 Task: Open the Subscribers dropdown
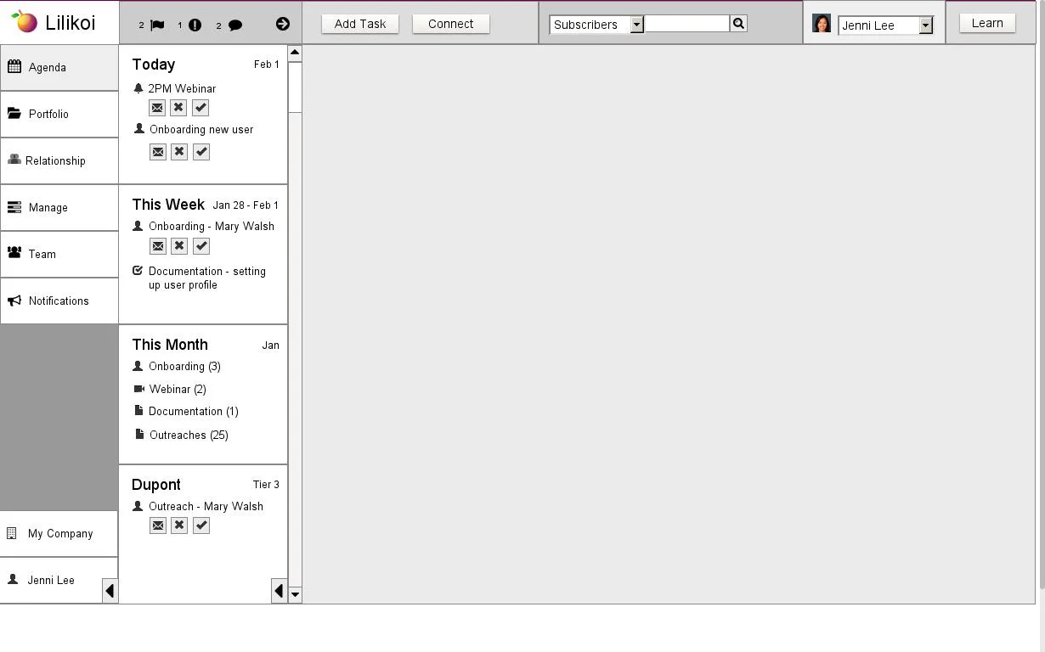coord(636,25)
